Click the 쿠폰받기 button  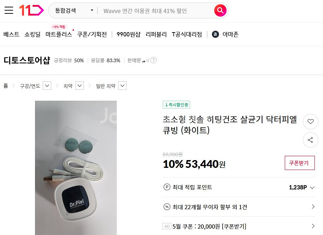[x=299, y=163]
